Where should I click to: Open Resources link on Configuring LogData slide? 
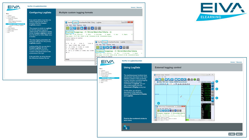(x=139, y=7)
